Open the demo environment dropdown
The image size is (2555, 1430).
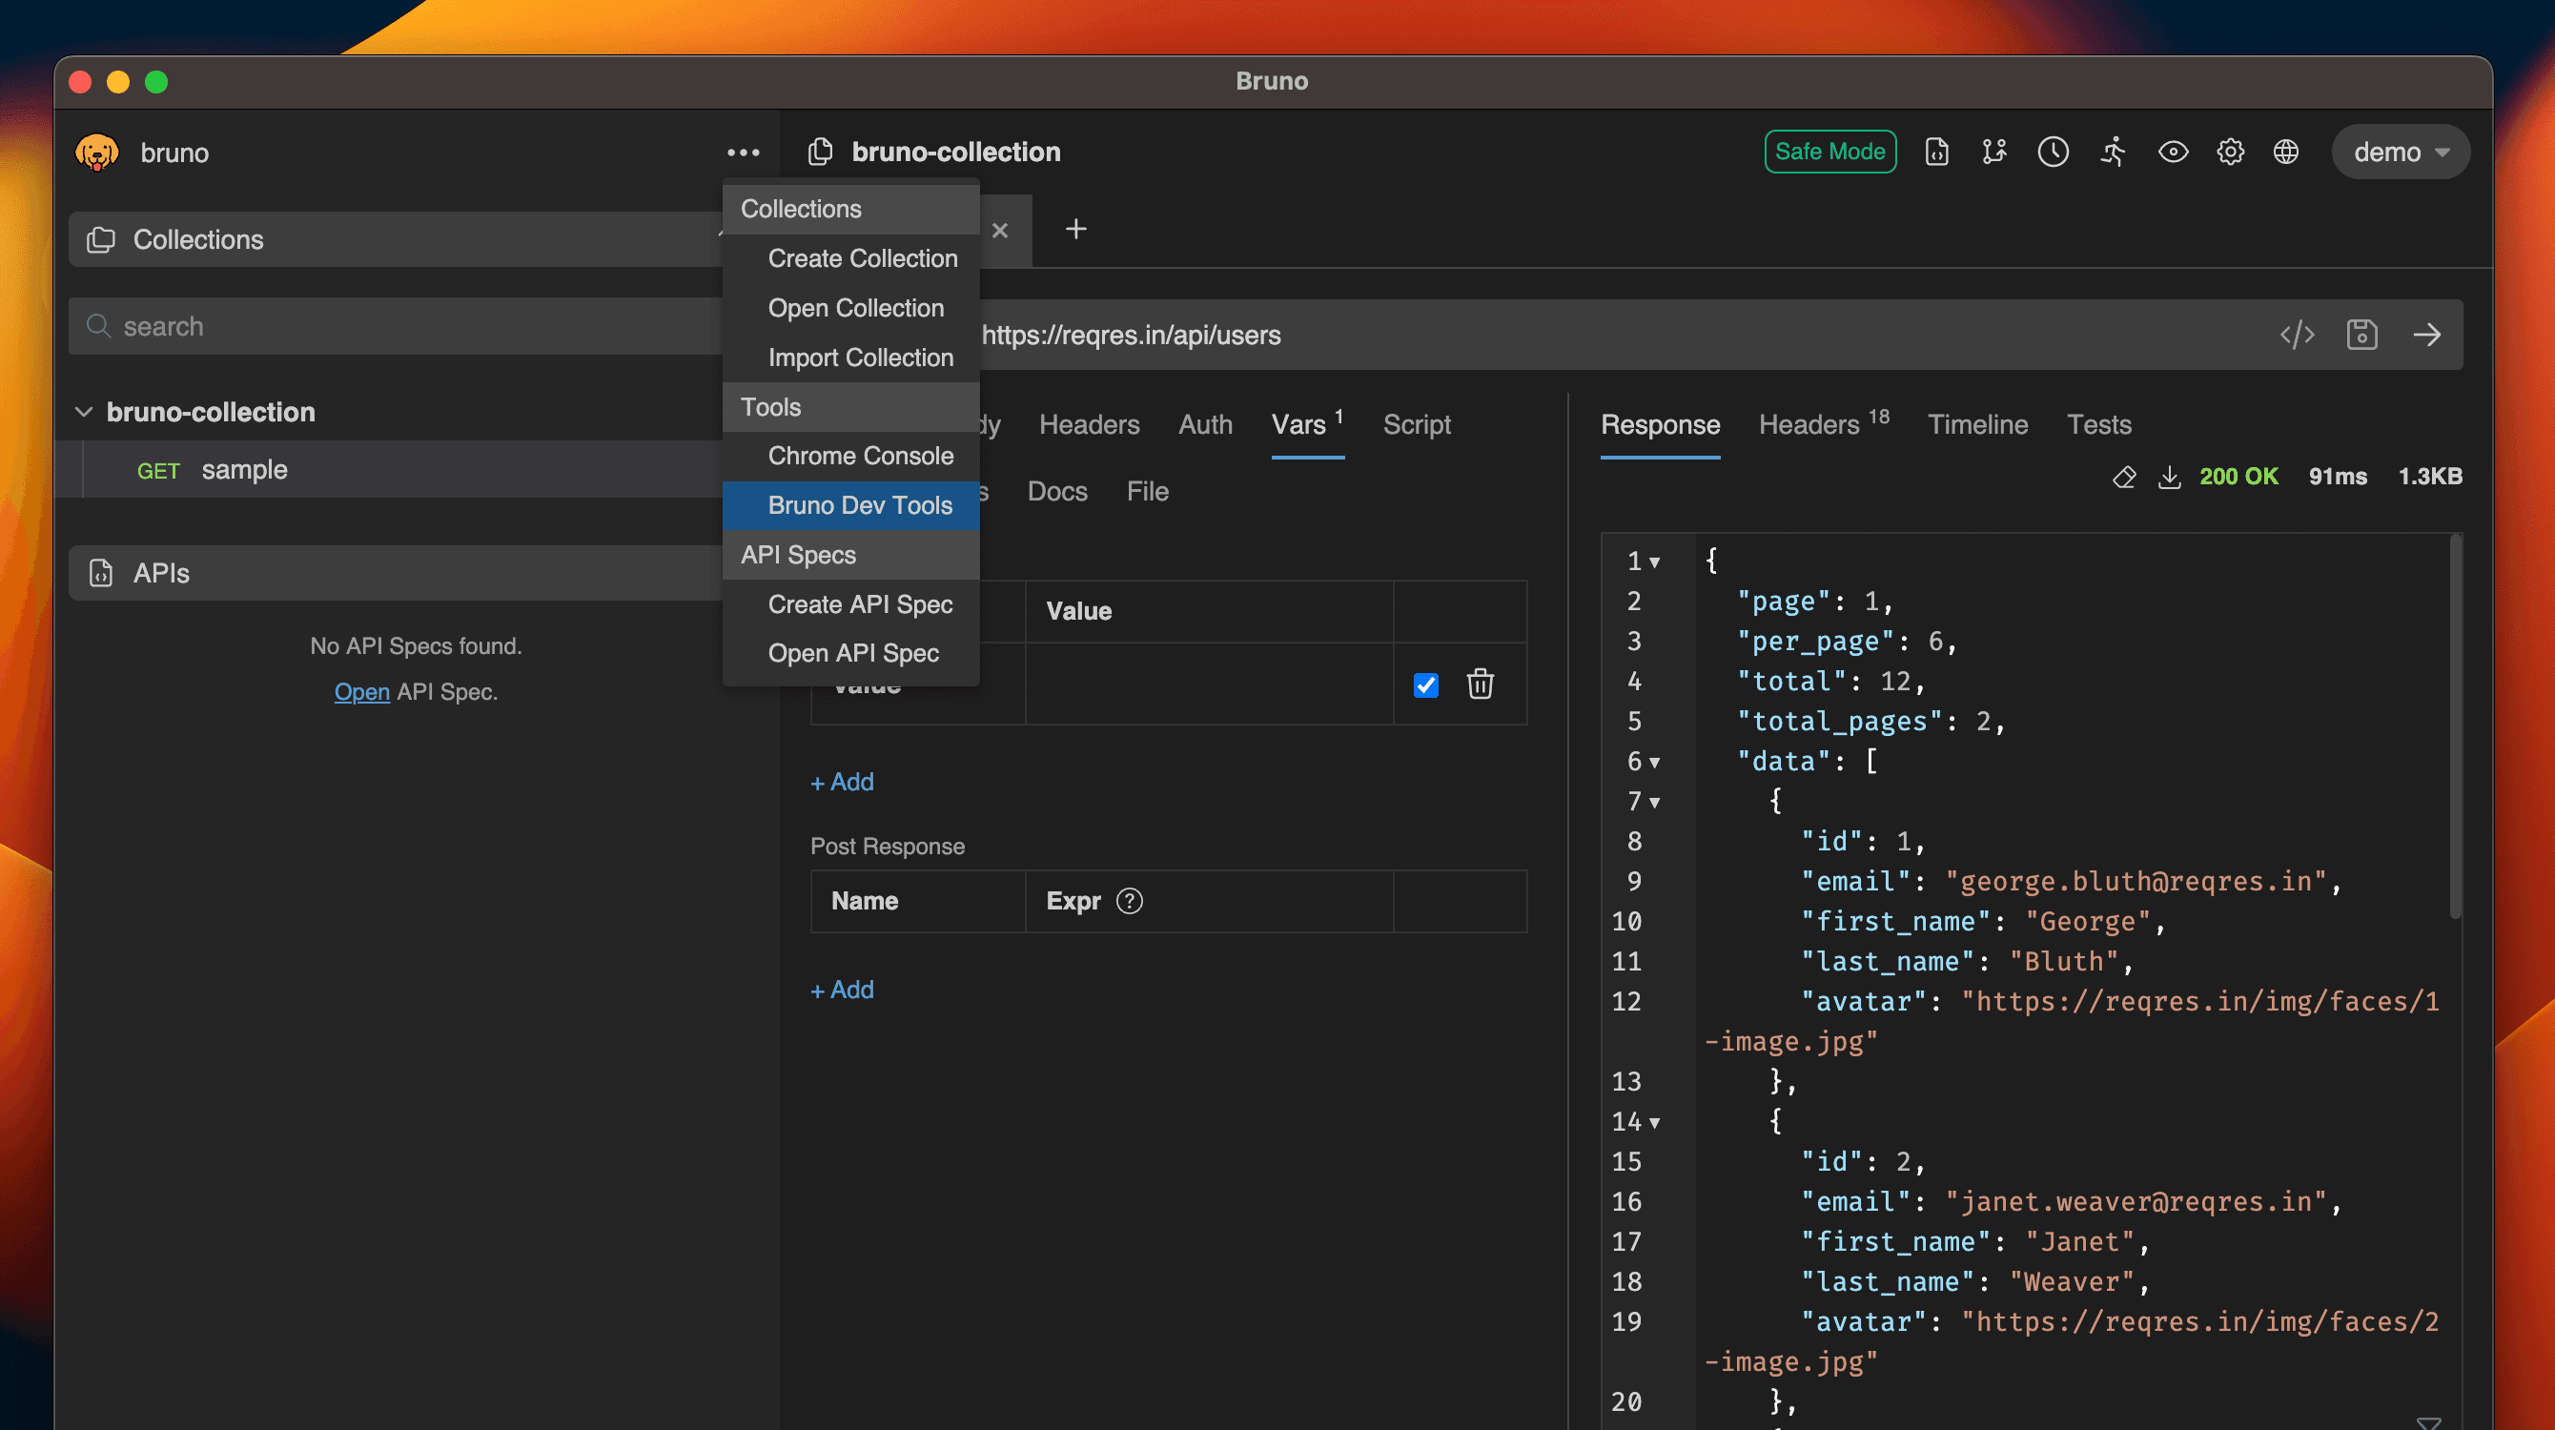2401,152
